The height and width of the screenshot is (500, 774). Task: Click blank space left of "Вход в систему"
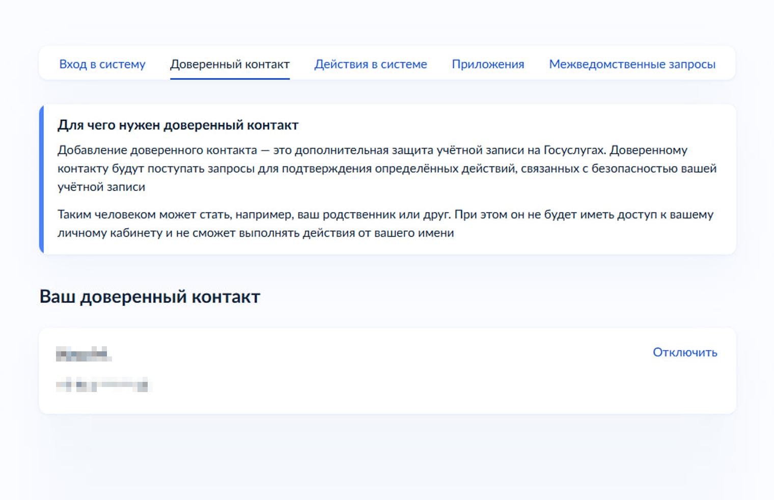tap(49, 64)
